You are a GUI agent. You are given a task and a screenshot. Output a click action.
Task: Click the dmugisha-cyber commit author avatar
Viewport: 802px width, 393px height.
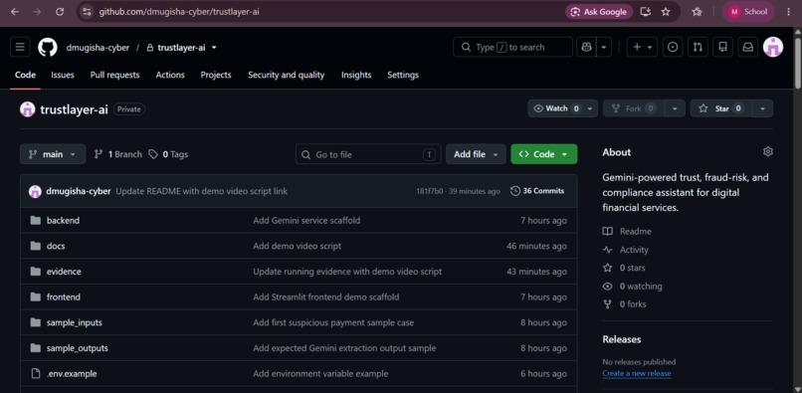click(35, 191)
